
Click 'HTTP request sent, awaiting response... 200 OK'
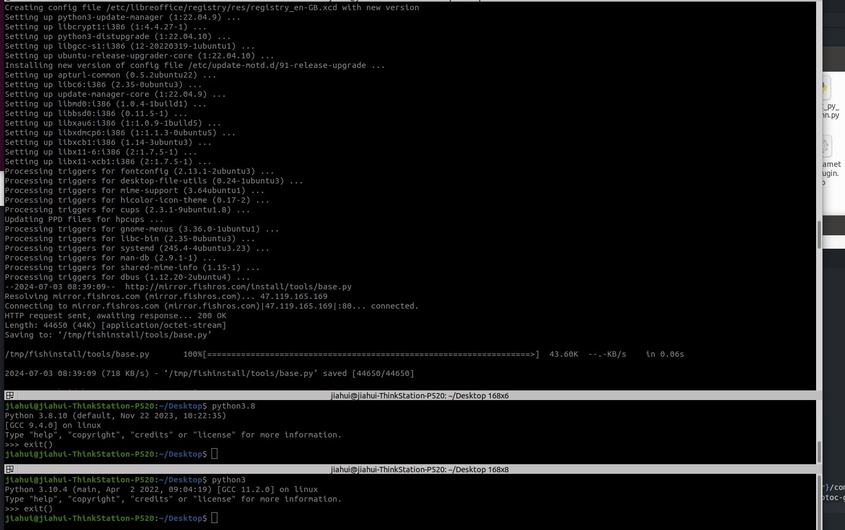[x=116, y=316]
